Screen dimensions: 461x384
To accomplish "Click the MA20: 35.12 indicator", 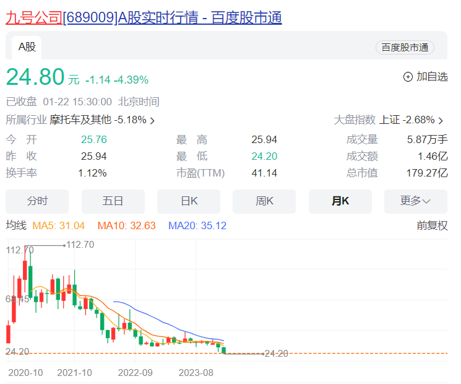I will (197, 225).
